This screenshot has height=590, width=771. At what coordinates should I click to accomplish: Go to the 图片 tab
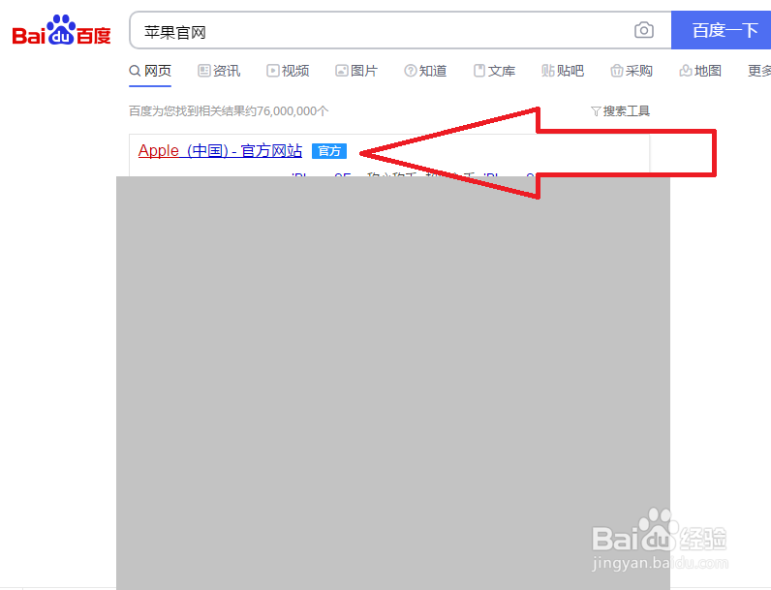[356, 71]
